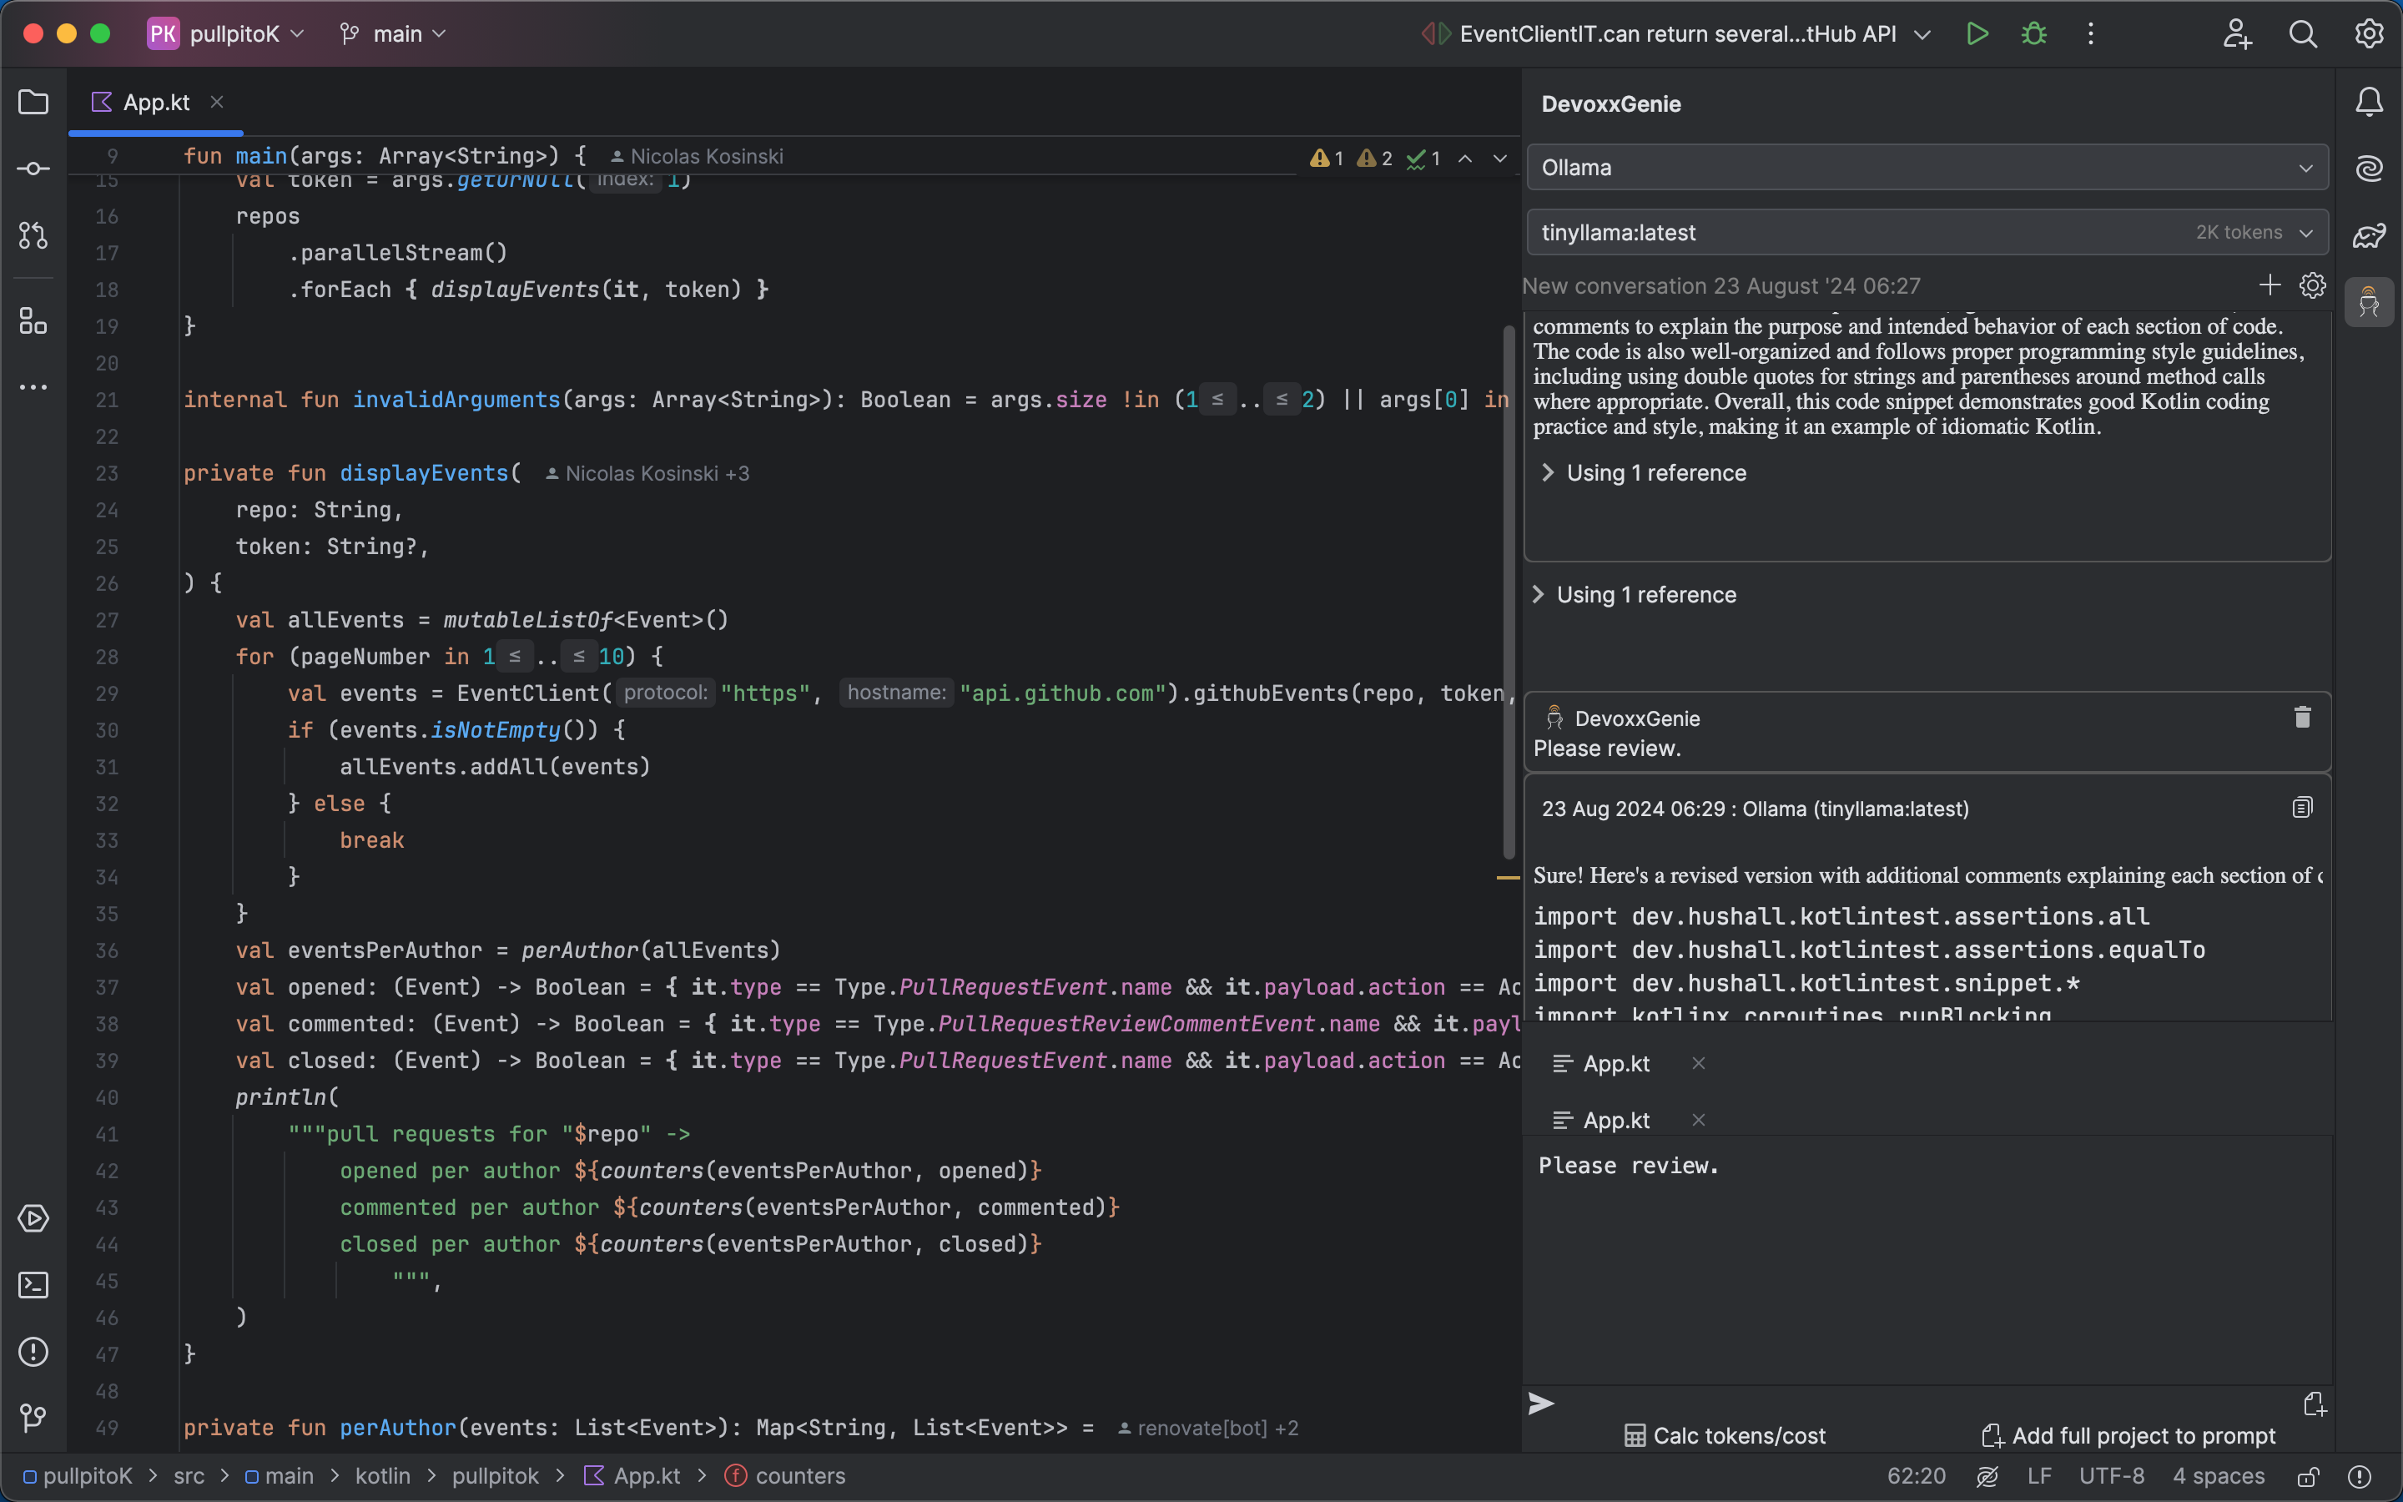Open the tinyllama:latest model dropdown
Image resolution: width=2403 pixels, height=1502 pixels.
tap(1927, 233)
